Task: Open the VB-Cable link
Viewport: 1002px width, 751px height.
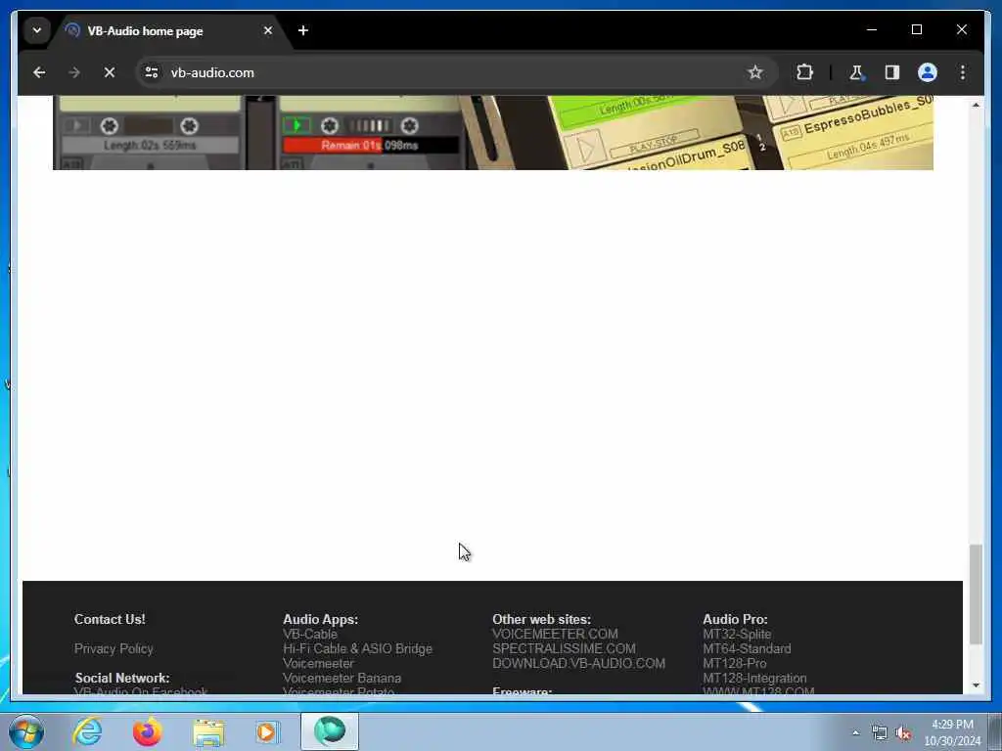Action: click(x=309, y=634)
